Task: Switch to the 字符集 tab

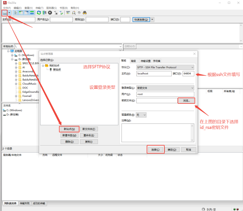Action: click(x=156, y=61)
